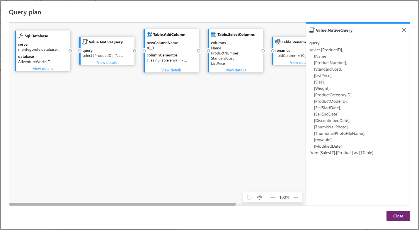This screenshot has height=230, width=419.
Task: Click the Value.NativeQuery icon in details panel
Action: coord(311,30)
